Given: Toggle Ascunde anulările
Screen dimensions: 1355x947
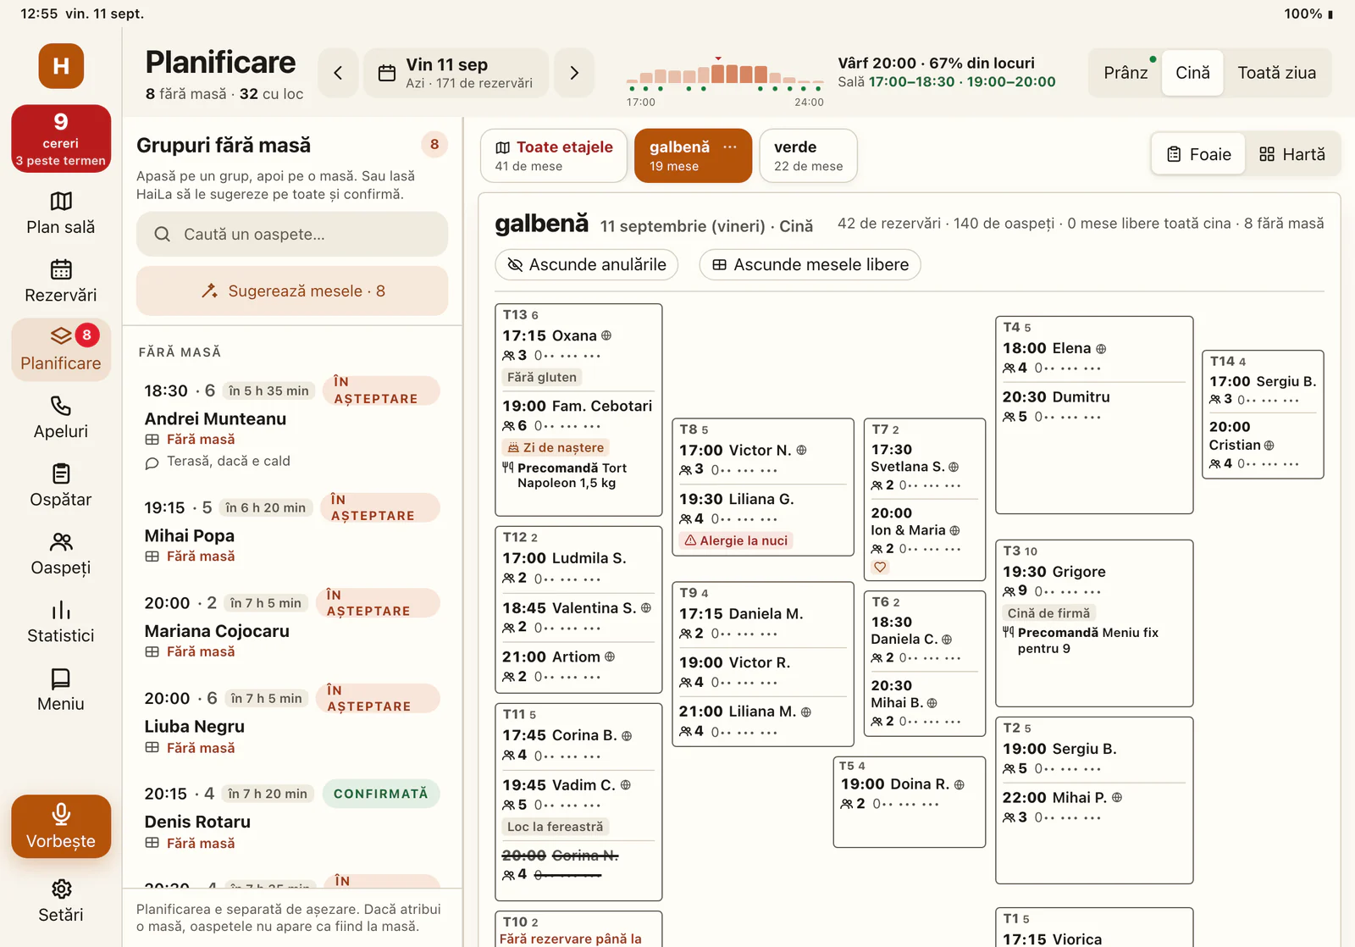Looking at the screenshot, I should (x=587, y=264).
